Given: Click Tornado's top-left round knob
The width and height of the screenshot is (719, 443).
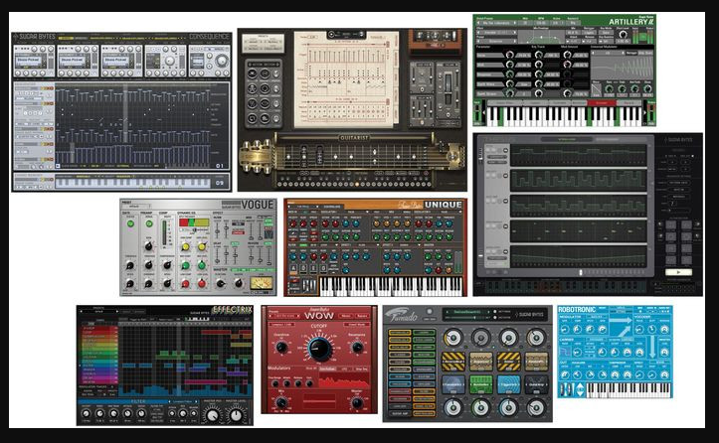Looking at the screenshot, I should point(453,338).
